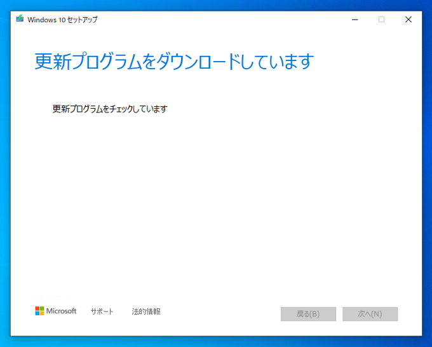The height and width of the screenshot is (347, 432).
Task: Click the status text 更新プログラムをチェックしています
Action: (x=110, y=109)
